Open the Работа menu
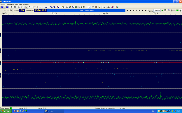Image resolution: width=182 pixels, height=113 pixels. click(3, 4)
